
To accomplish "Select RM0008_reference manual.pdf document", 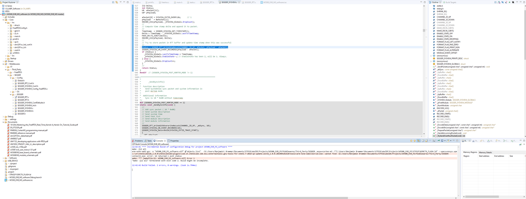I will pos(22,133).
